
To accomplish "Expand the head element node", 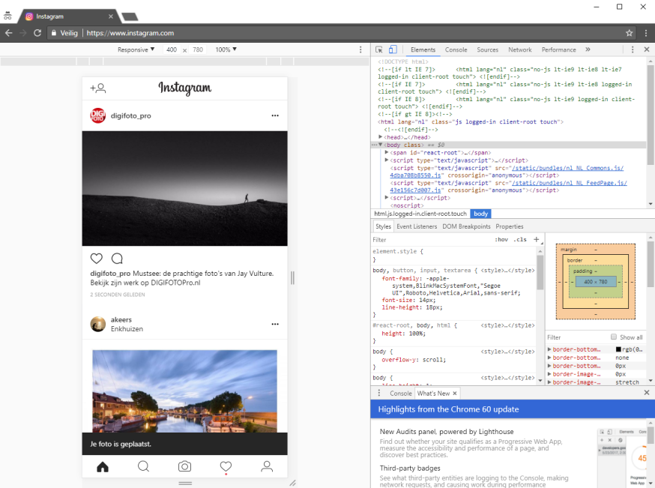I will [x=381, y=137].
